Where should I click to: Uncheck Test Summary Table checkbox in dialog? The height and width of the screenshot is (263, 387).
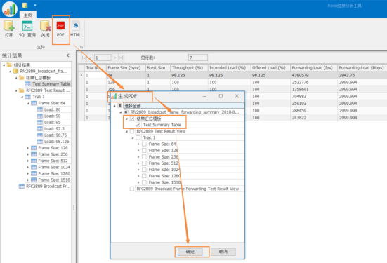(x=138, y=125)
